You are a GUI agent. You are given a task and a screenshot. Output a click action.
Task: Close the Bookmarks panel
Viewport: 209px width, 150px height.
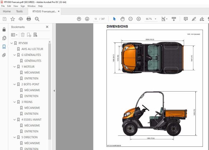click(x=47, y=27)
